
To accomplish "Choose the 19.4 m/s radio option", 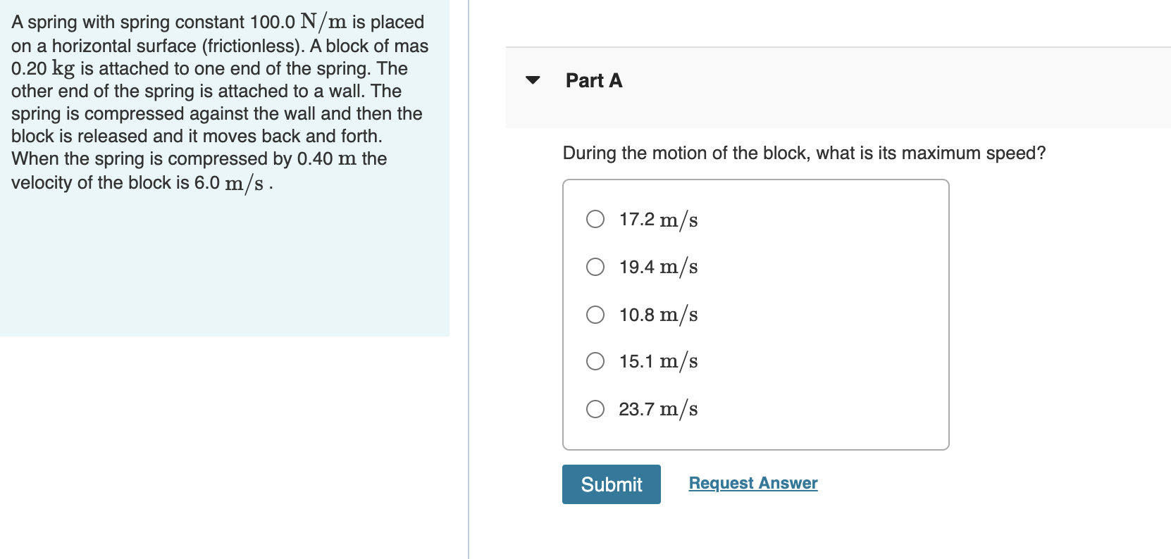I will pos(595,267).
